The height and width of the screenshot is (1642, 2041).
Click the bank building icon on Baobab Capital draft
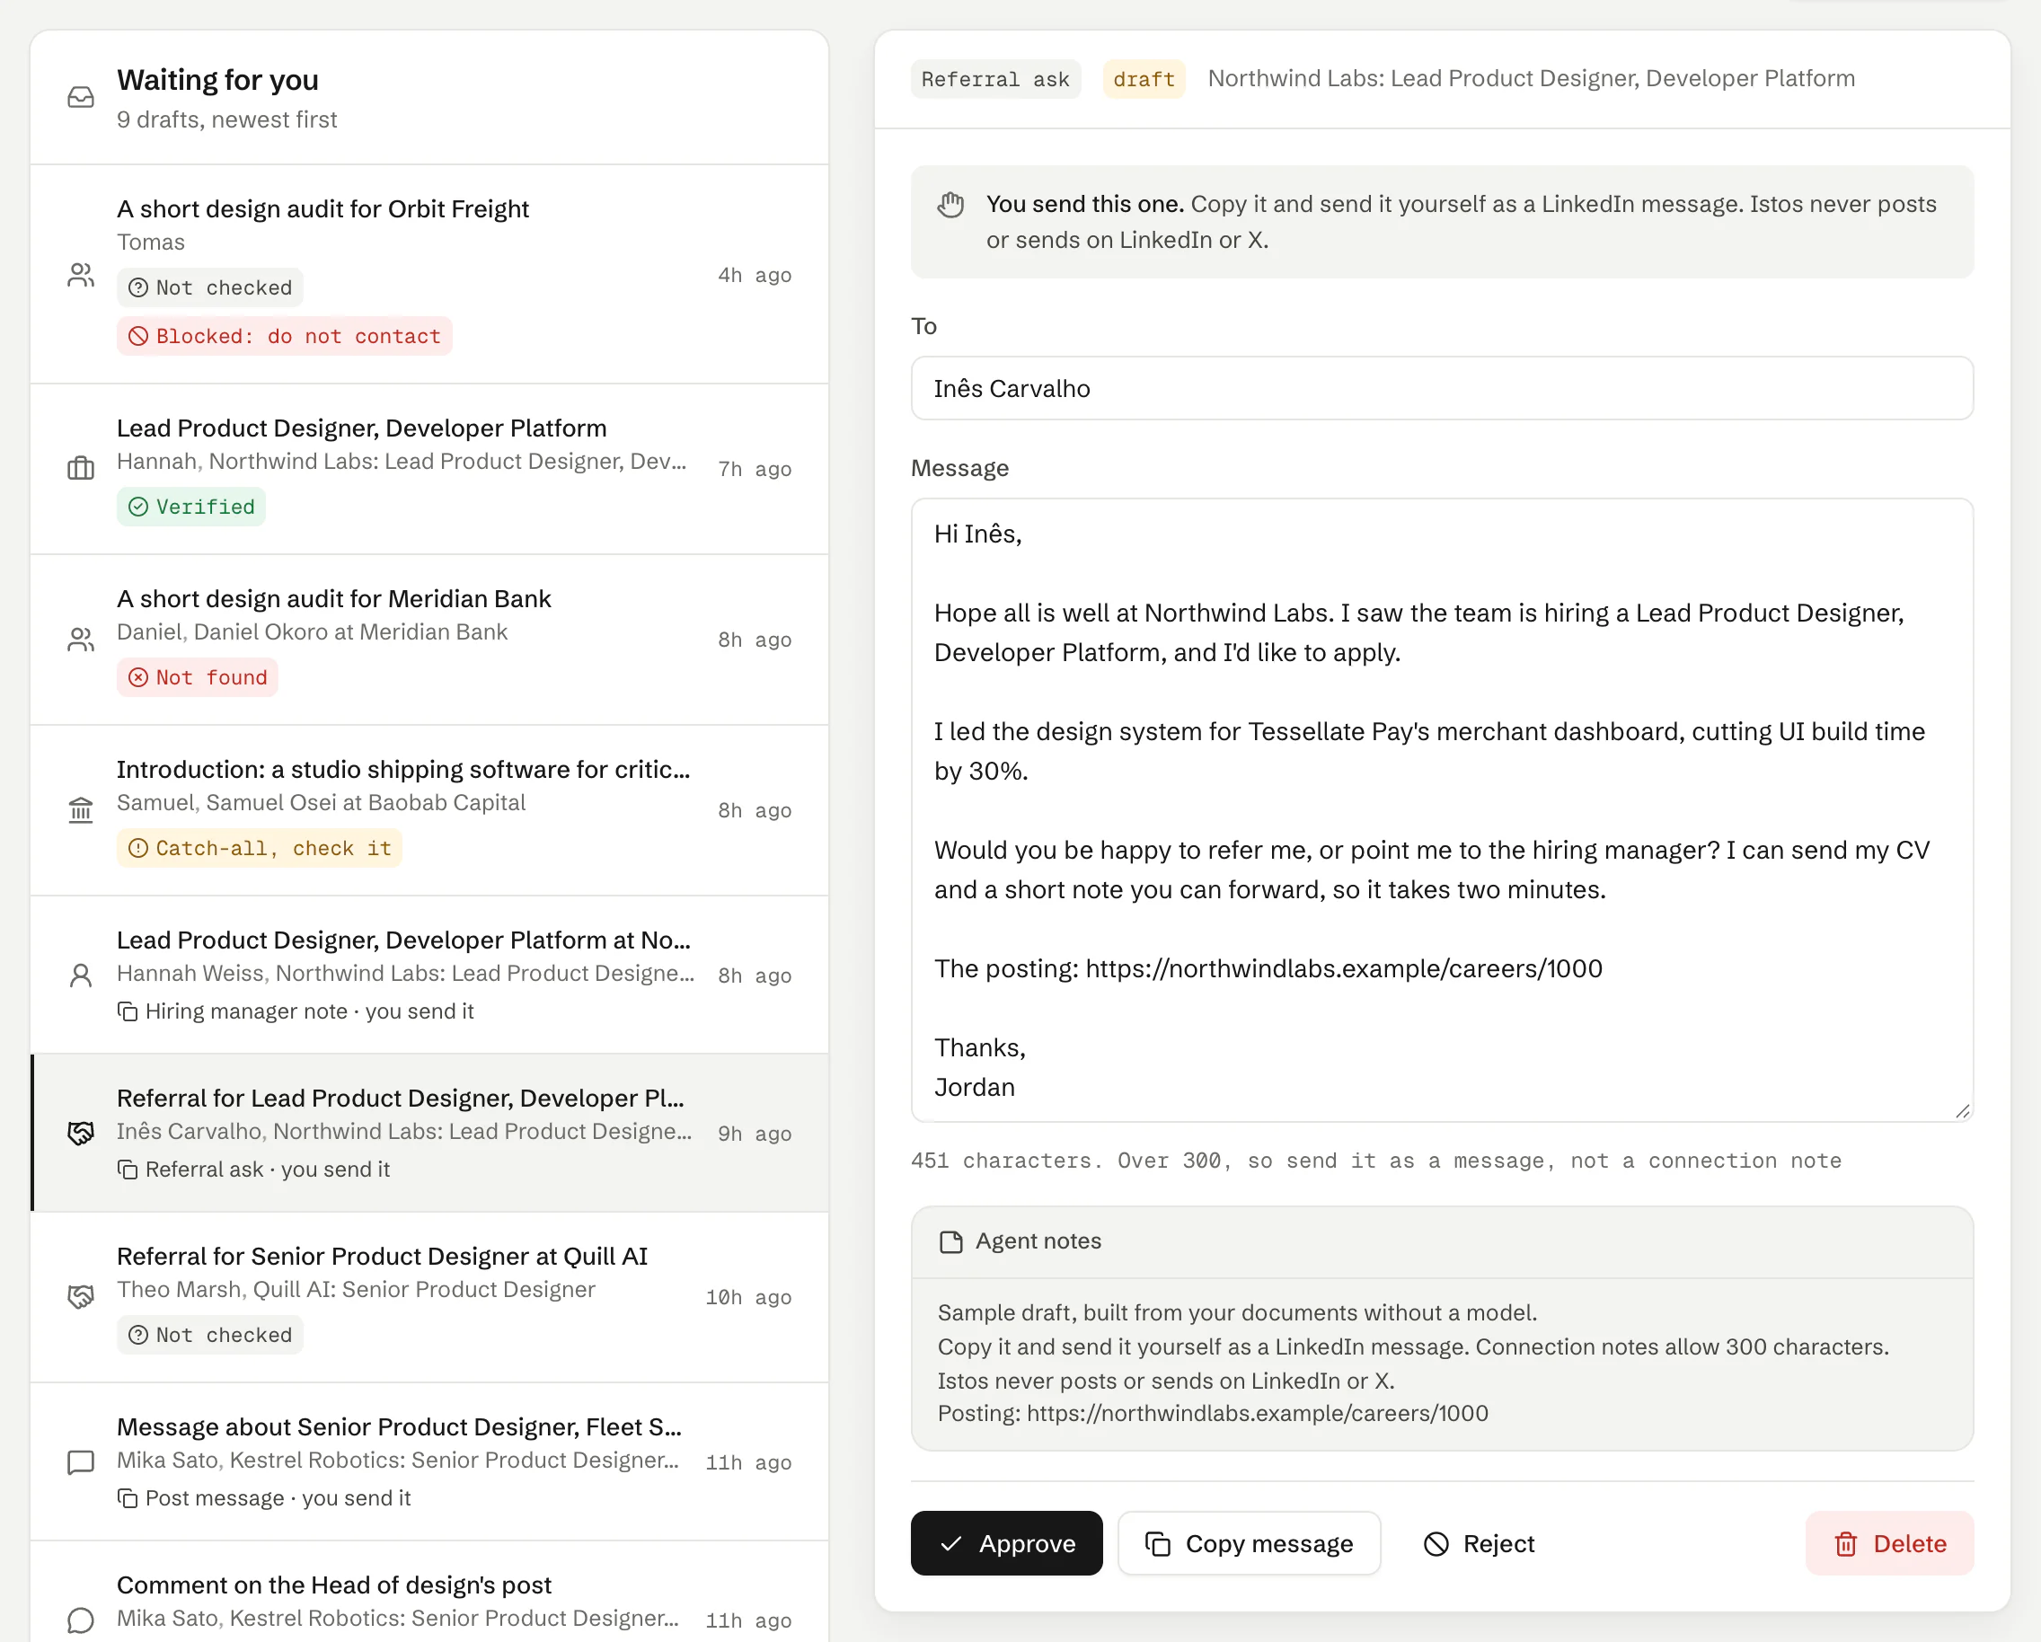[82, 810]
